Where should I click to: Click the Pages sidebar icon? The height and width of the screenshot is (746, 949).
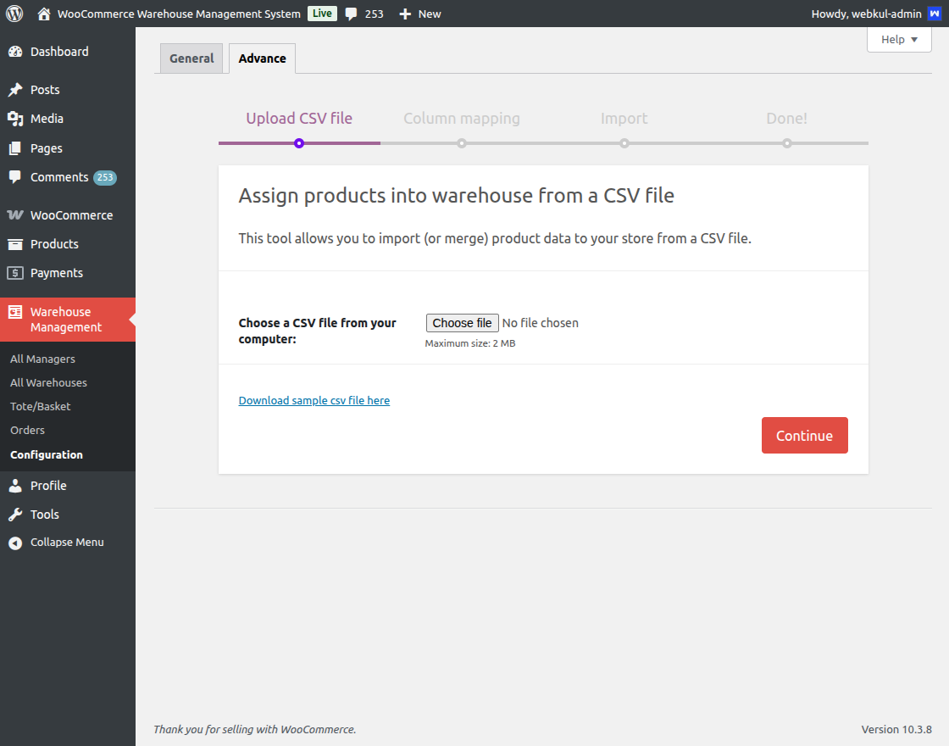(15, 148)
